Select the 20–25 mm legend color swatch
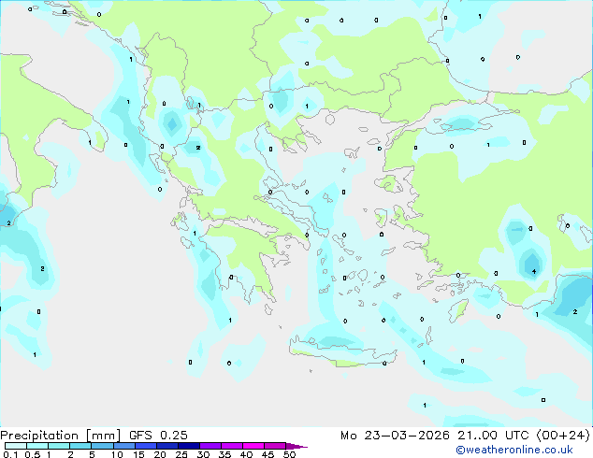The image size is (593, 458). pyautogui.click(x=166, y=446)
